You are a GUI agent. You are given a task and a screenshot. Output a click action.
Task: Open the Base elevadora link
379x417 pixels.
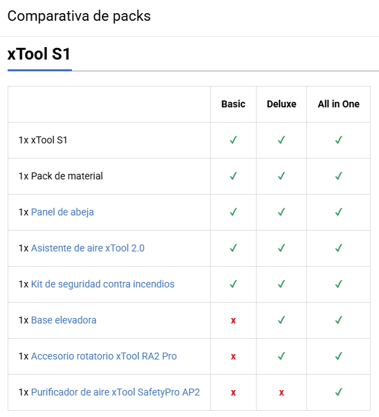tap(64, 320)
